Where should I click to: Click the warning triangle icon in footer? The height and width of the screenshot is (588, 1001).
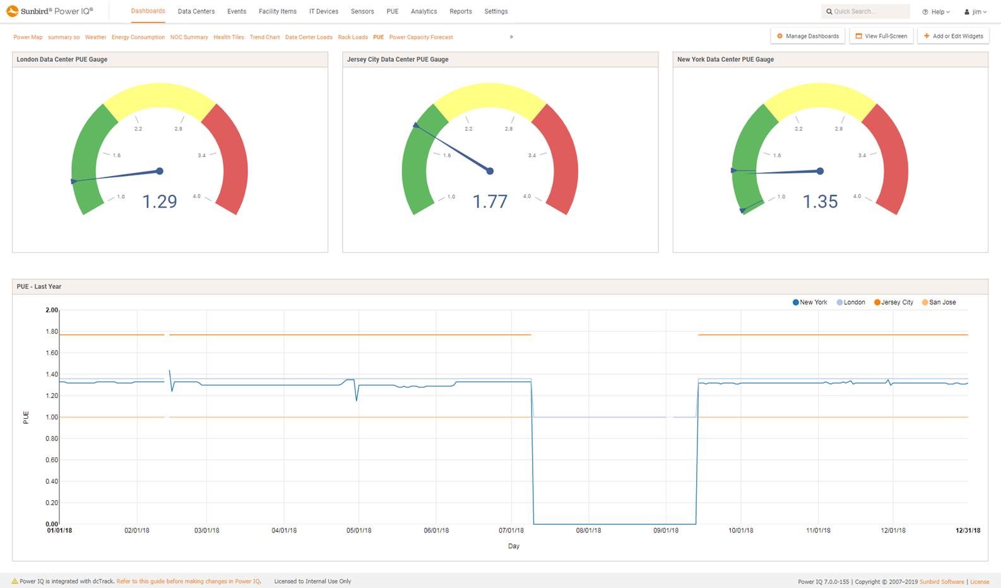coord(15,581)
